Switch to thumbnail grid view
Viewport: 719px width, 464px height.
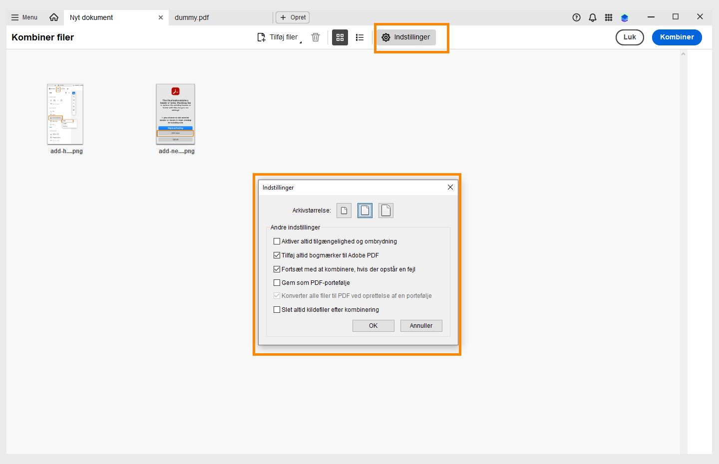(340, 37)
